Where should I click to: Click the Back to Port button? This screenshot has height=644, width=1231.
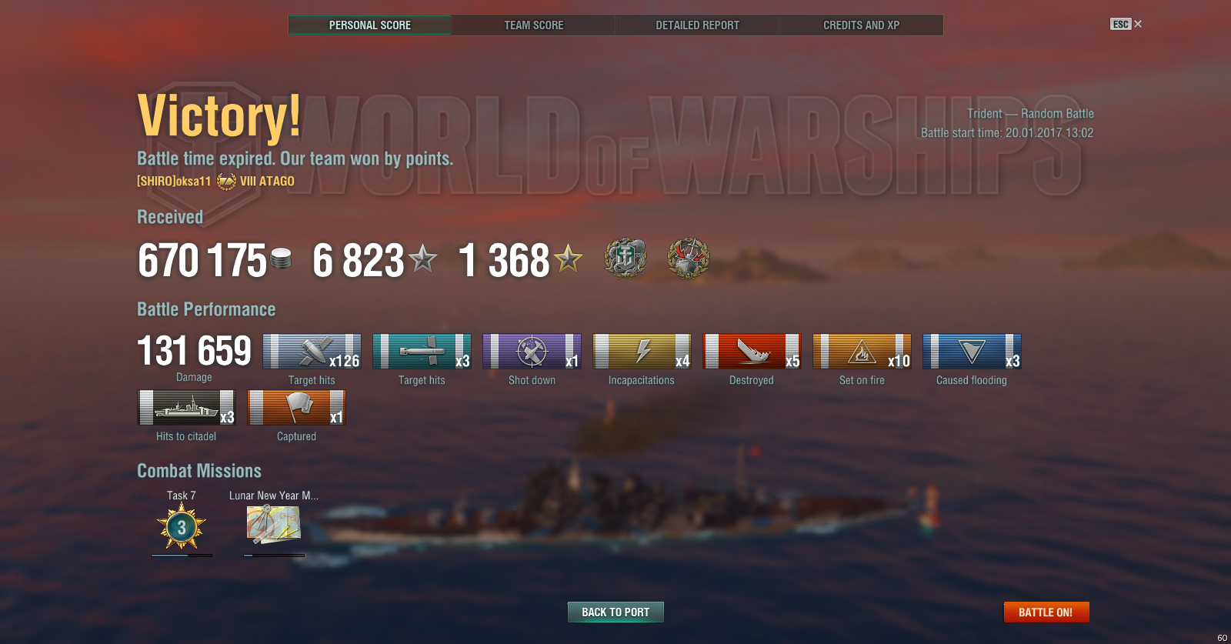tap(615, 612)
